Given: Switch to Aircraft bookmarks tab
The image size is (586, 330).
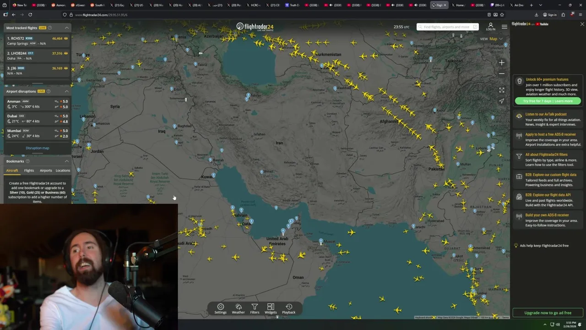Looking at the screenshot, I should [12, 170].
